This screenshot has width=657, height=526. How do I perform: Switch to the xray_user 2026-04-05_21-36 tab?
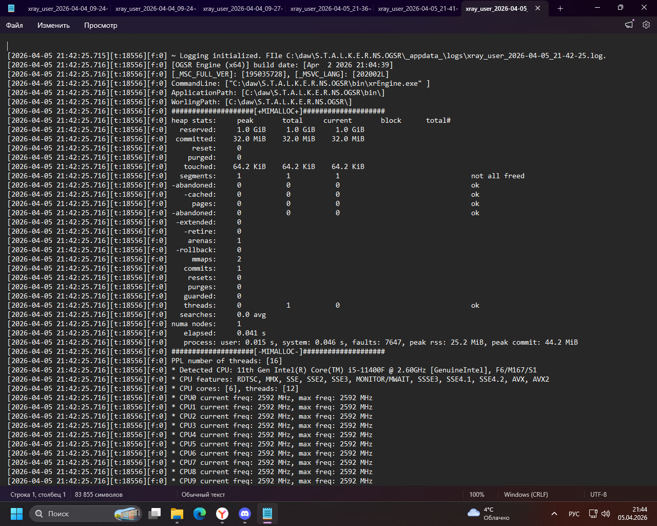click(330, 9)
